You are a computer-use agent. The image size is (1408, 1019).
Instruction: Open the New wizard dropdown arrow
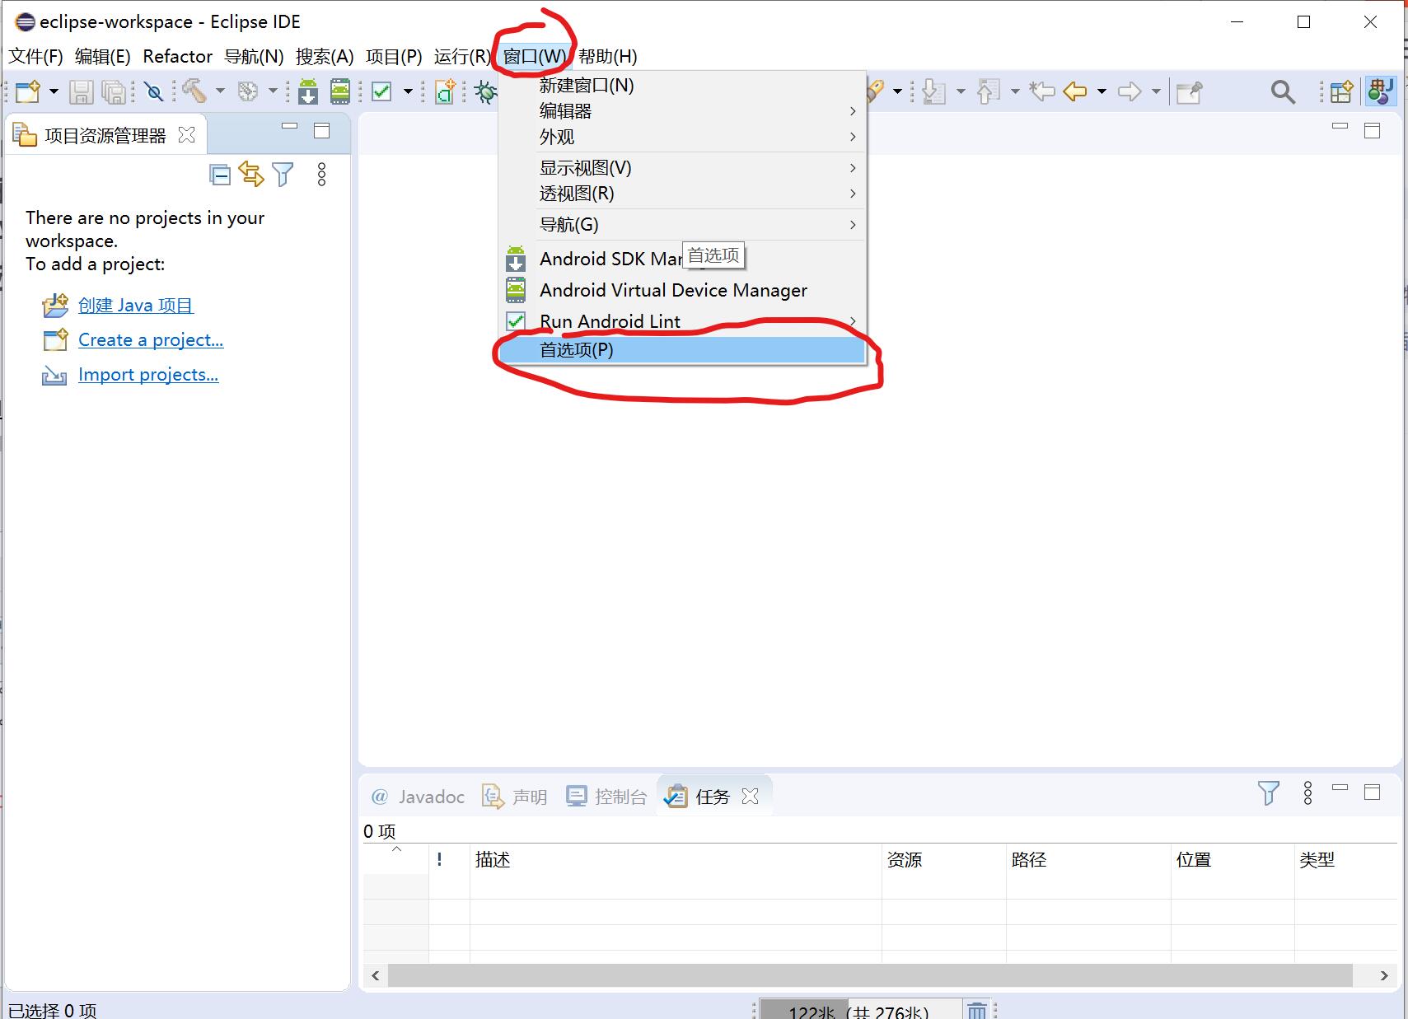54,91
